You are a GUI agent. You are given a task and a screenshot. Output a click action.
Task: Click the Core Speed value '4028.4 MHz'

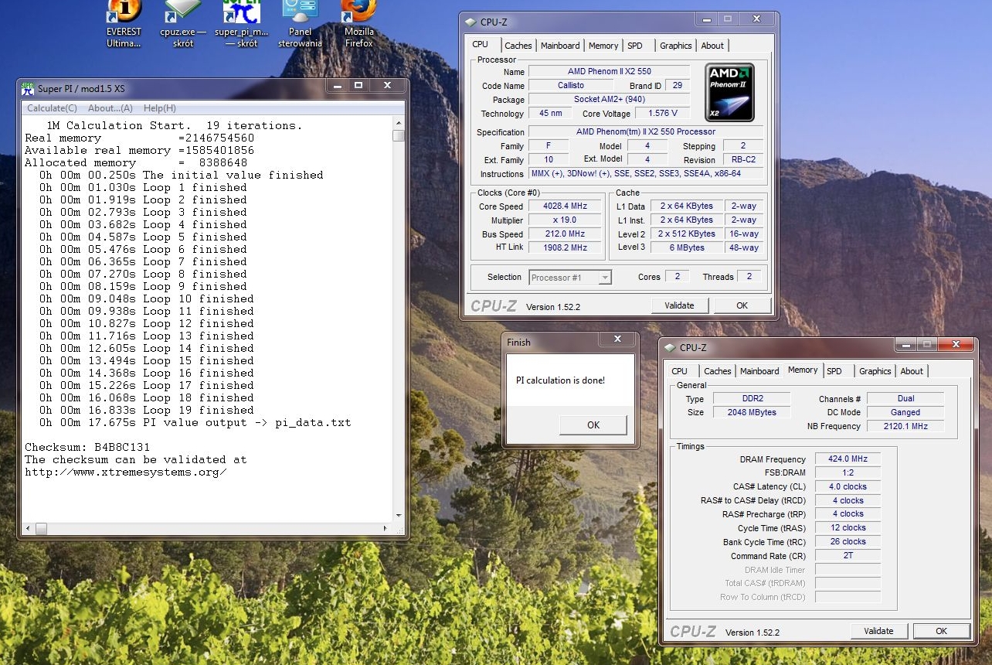tap(566, 206)
